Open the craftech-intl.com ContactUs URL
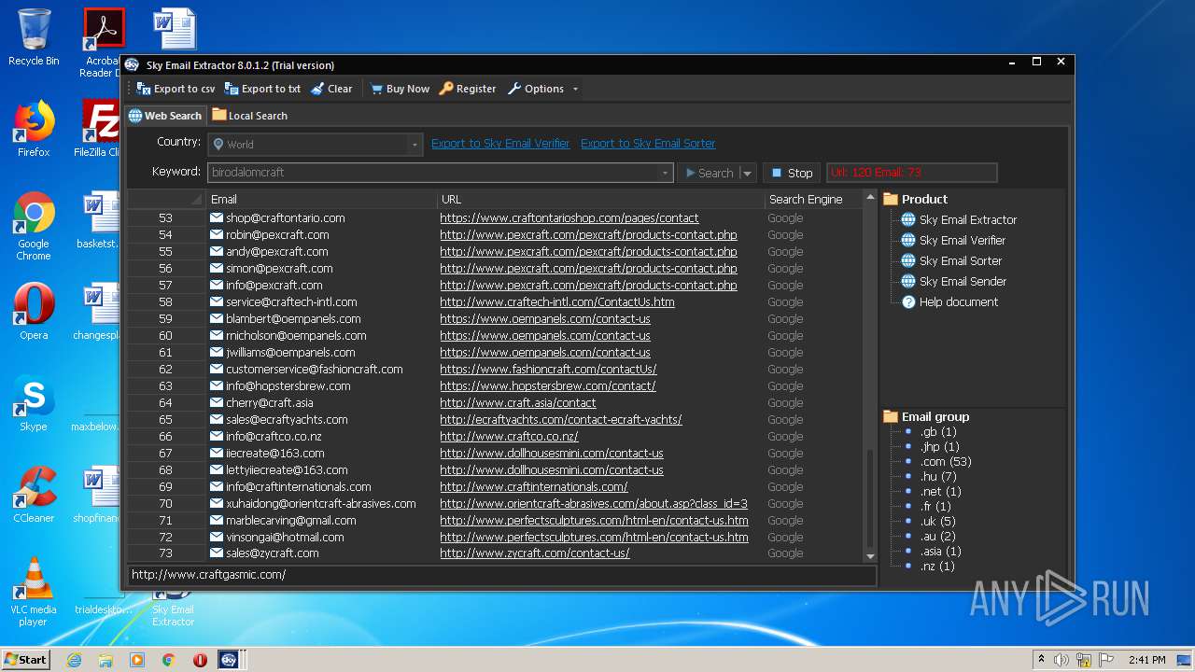1195x672 pixels. [557, 302]
